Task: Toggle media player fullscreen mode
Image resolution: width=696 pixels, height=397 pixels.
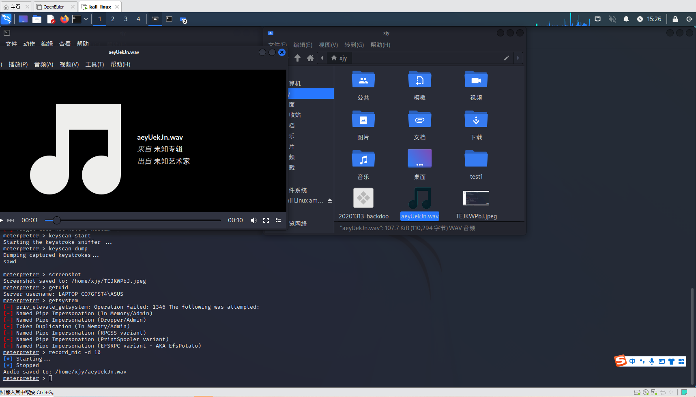Action: [x=266, y=220]
